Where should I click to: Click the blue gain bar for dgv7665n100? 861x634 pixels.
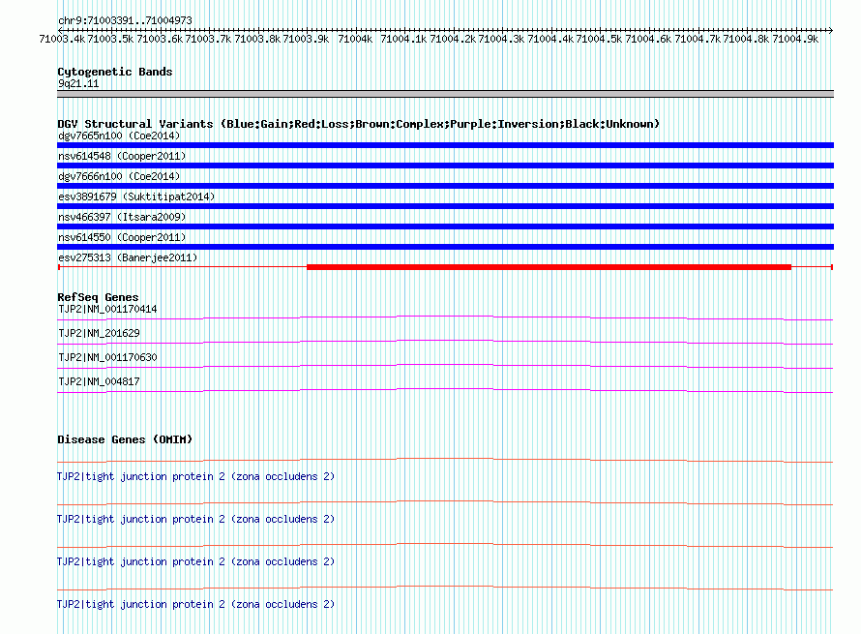click(x=445, y=145)
